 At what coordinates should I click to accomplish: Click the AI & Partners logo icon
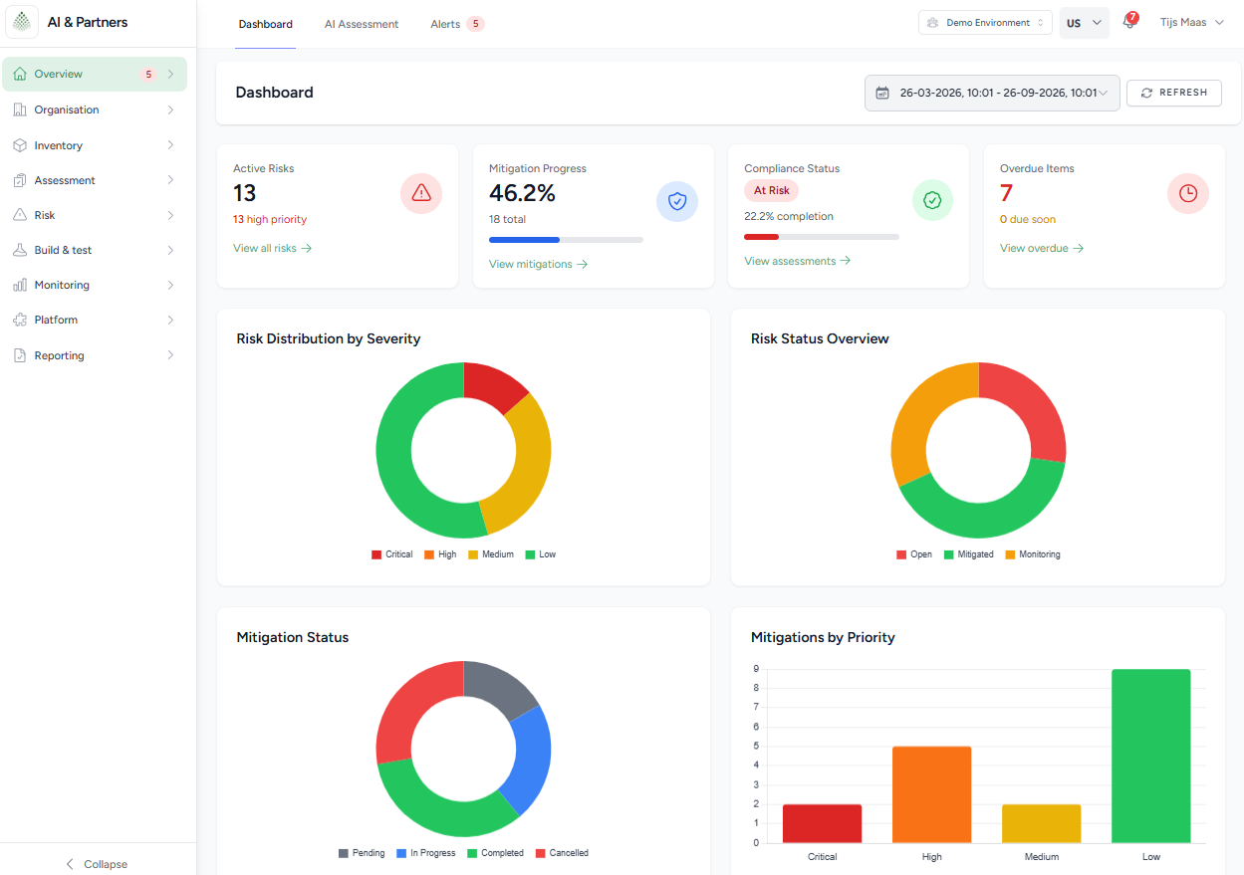click(x=22, y=22)
